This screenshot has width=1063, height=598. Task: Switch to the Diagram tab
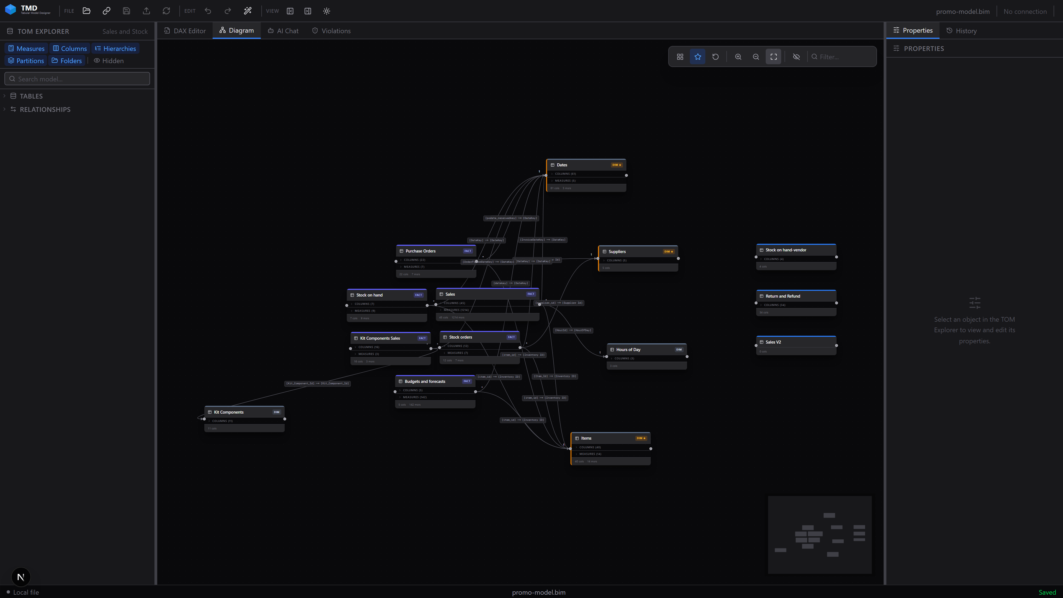coord(236,31)
